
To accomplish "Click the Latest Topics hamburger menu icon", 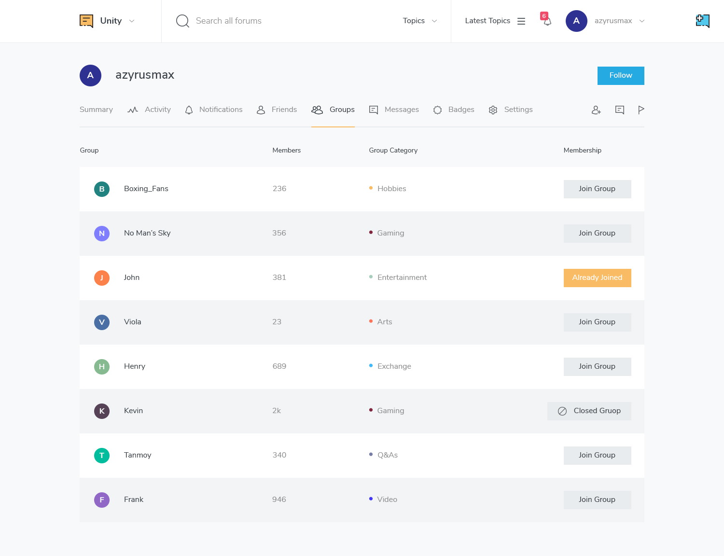I will tap(521, 21).
